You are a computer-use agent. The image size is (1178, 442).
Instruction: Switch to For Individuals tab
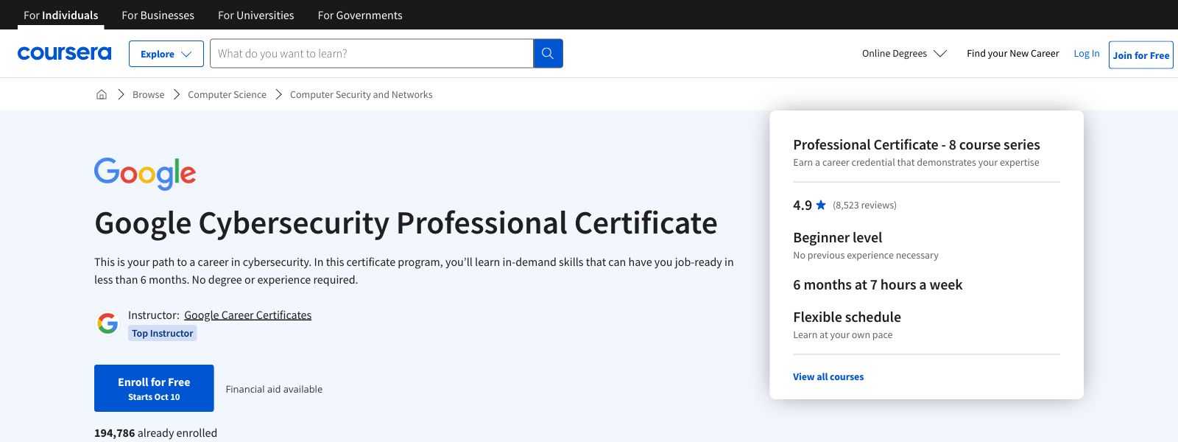60,15
